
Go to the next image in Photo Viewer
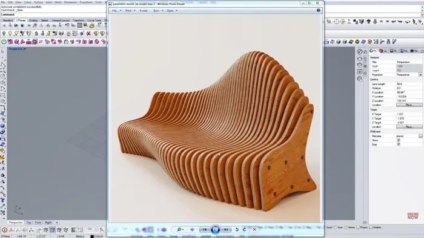226,230
